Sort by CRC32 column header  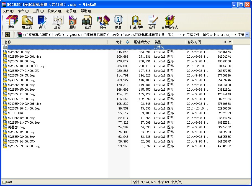223,42
